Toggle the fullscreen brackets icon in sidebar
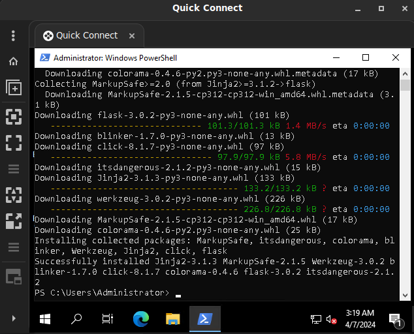Screen dimensions: 414x334 [14, 143]
